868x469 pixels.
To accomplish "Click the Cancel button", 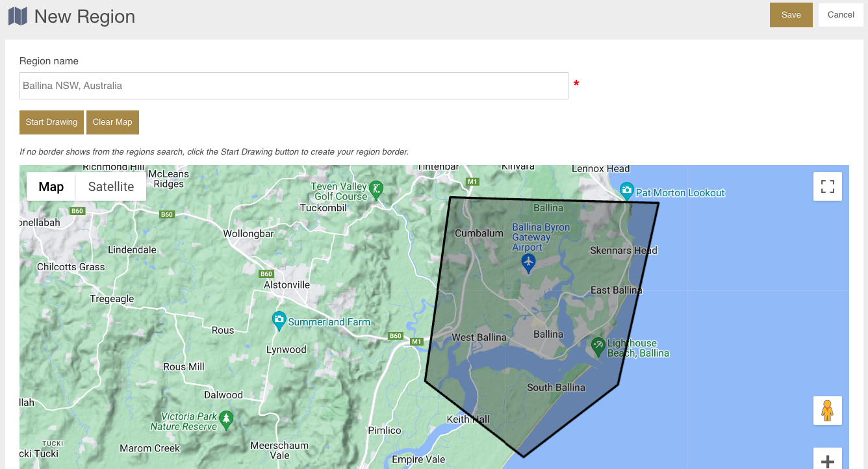I will (841, 15).
